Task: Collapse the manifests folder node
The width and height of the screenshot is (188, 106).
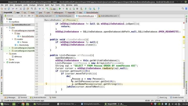Action: 7,22
